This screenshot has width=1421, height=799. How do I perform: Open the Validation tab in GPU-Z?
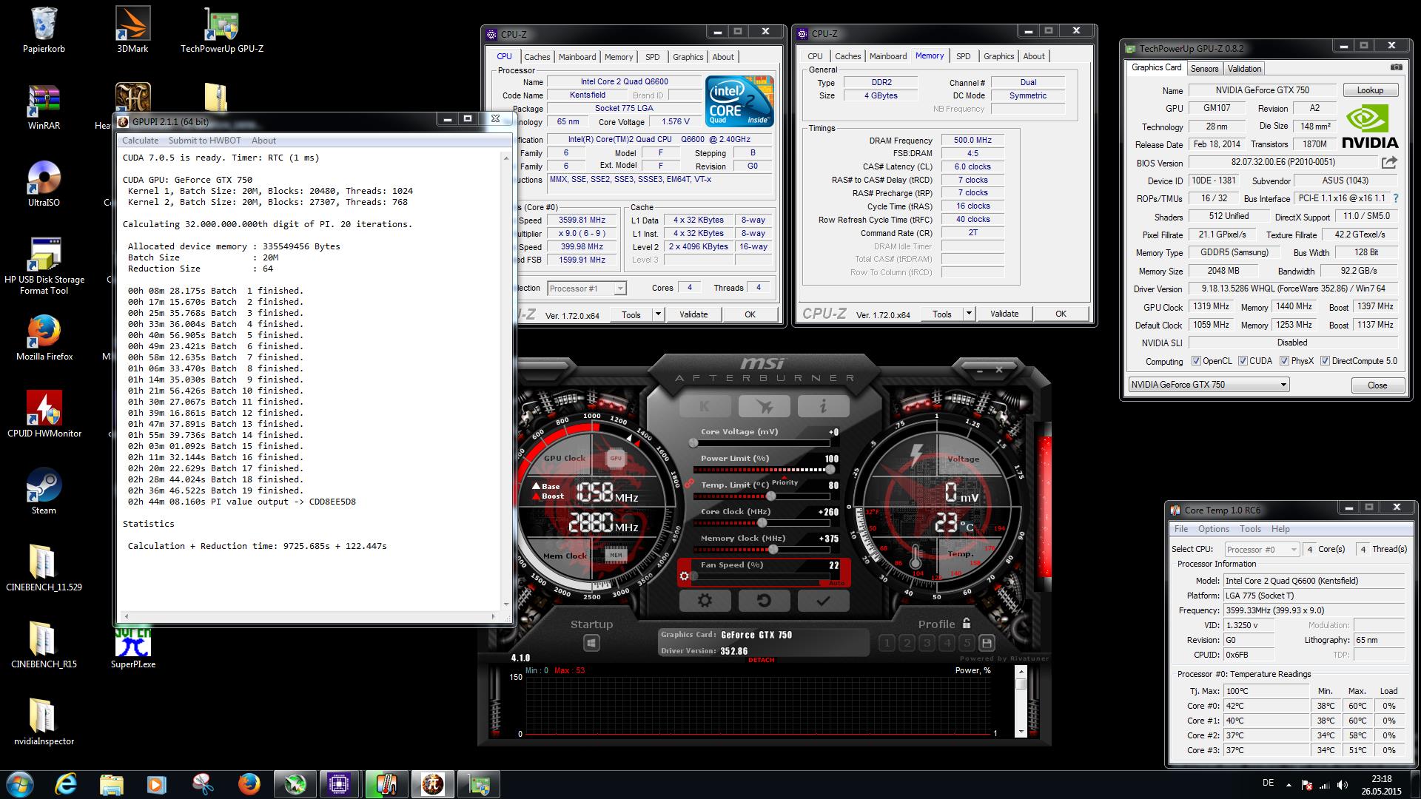click(x=1244, y=69)
